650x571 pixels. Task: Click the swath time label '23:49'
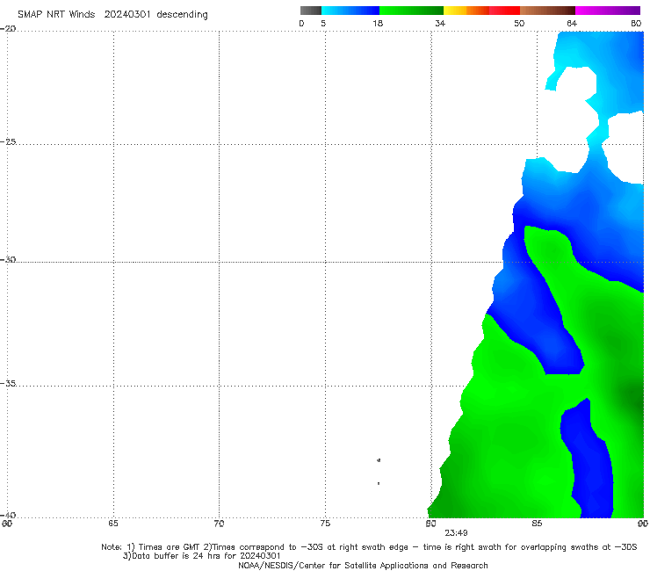457,533
